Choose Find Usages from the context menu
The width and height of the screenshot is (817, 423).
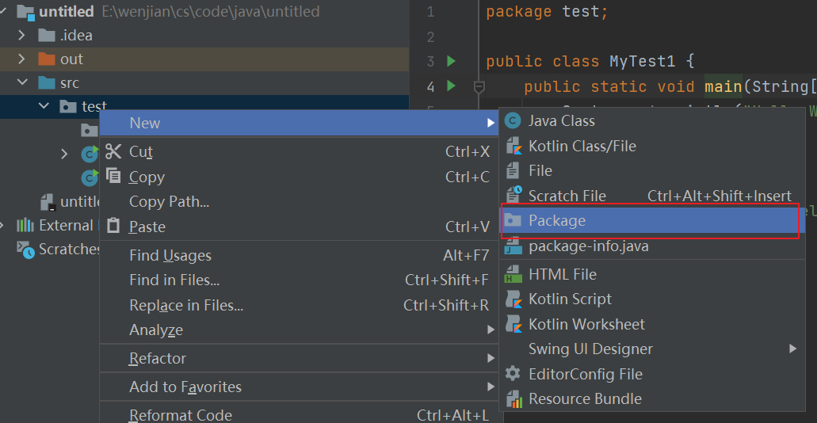coord(299,255)
